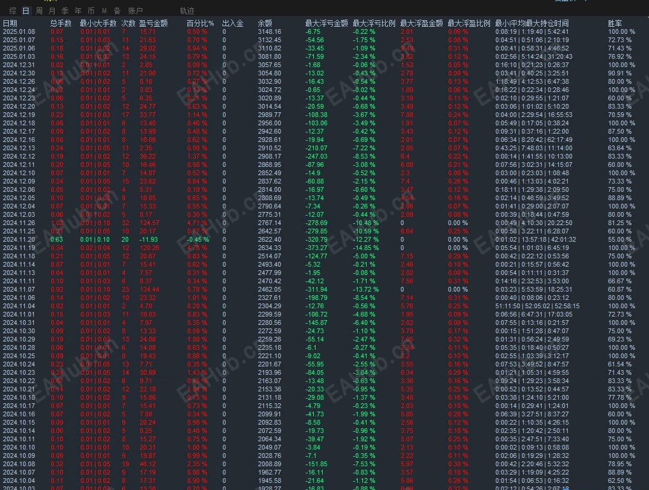Click holding time 0:01:02 | 13:57:18 | 42:01:32
The image size is (649, 490).
coord(536,239)
